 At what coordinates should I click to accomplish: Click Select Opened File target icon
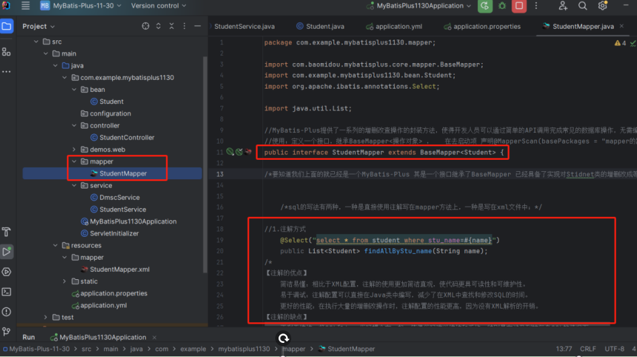point(146,26)
